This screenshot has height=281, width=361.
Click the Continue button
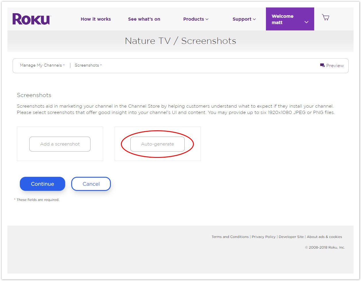(x=43, y=184)
